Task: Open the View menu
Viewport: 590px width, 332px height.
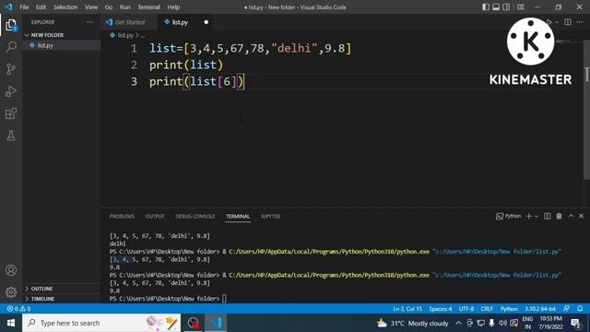Action: coord(91,7)
